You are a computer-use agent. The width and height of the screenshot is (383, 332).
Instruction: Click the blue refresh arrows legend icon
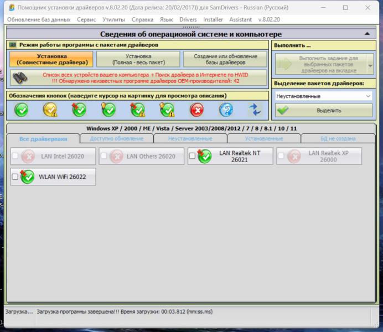coord(255,110)
